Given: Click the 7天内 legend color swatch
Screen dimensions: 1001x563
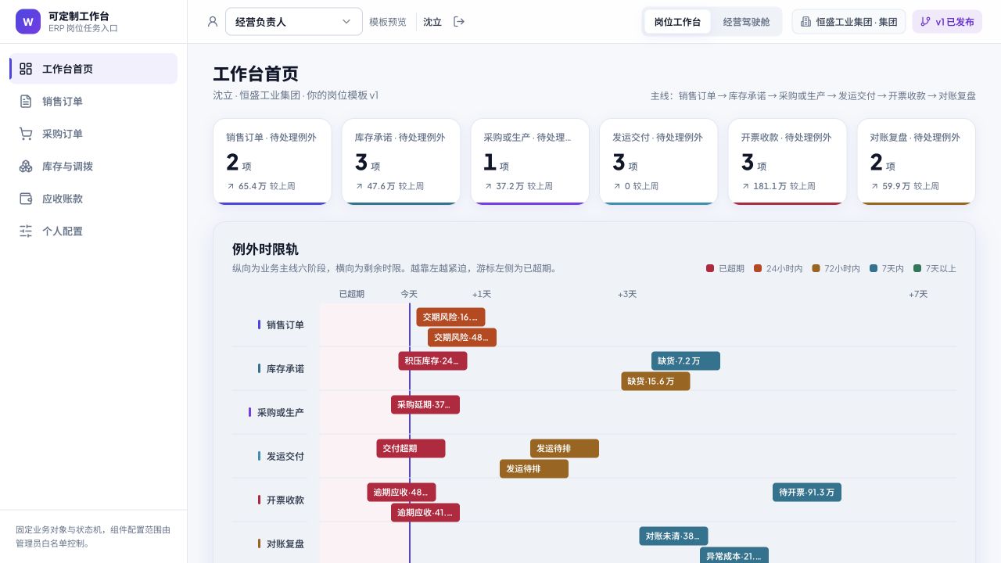Looking at the screenshot, I should tap(874, 268).
